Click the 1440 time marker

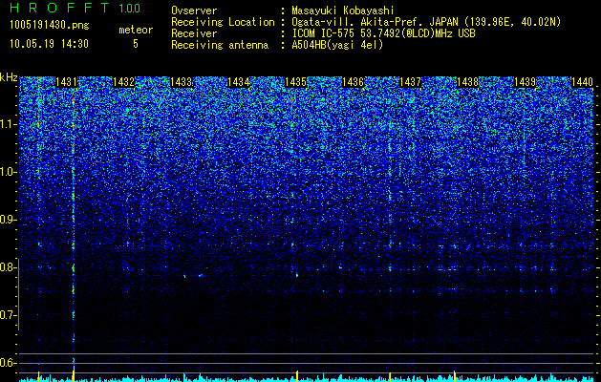pyautogui.click(x=582, y=82)
